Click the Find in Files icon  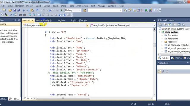point(85,10)
